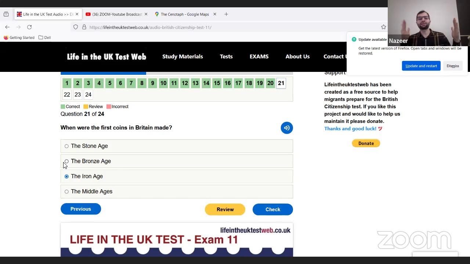Click the Donate button

click(x=366, y=143)
